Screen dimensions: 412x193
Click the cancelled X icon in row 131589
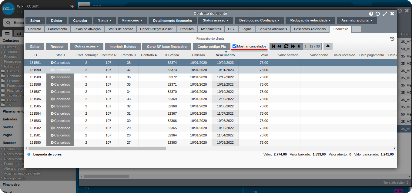point(52,77)
